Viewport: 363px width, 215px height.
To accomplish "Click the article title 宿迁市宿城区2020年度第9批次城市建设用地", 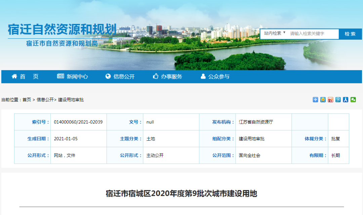I will [x=182, y=193].
